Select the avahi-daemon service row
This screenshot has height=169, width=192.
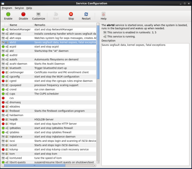(49, 64)
